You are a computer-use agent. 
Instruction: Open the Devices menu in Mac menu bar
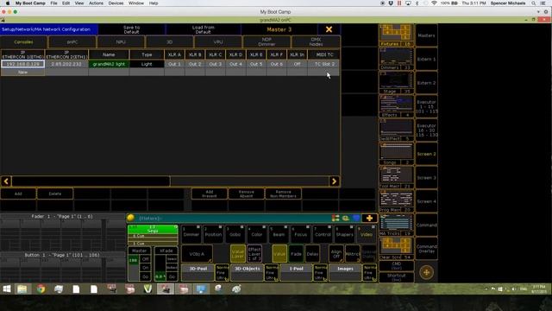coord(116,3)
